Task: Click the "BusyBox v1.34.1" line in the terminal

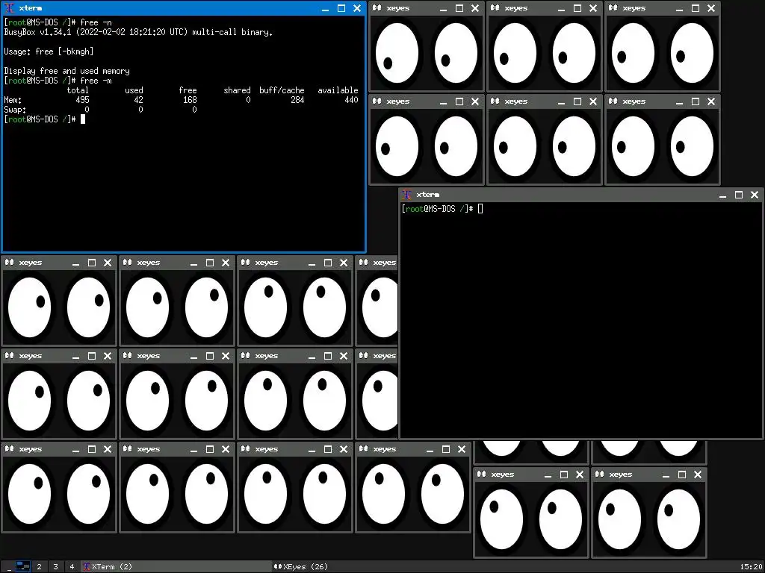Action: click(x=138, y=32)
